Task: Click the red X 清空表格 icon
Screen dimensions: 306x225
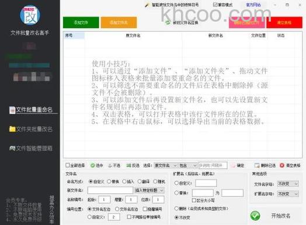Action: point(282,165)
